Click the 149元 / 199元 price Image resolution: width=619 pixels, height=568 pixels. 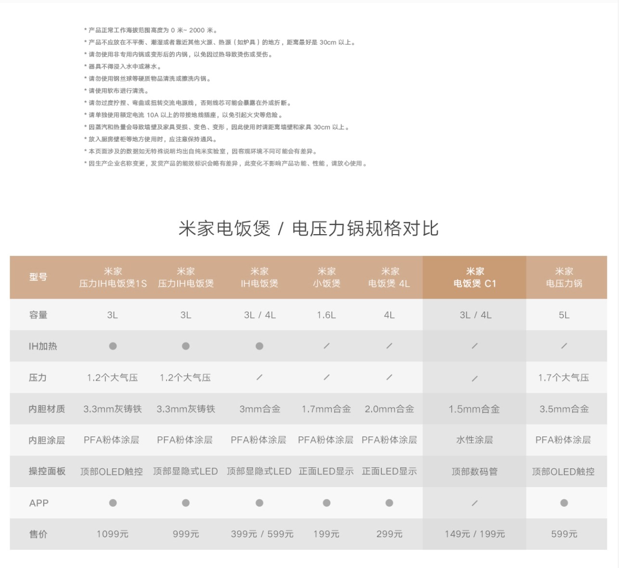pos(475,534)
